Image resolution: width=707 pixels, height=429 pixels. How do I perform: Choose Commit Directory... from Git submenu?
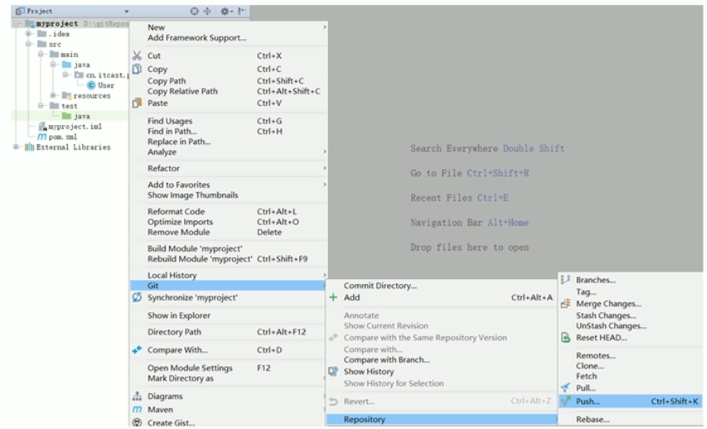point(380,286)
